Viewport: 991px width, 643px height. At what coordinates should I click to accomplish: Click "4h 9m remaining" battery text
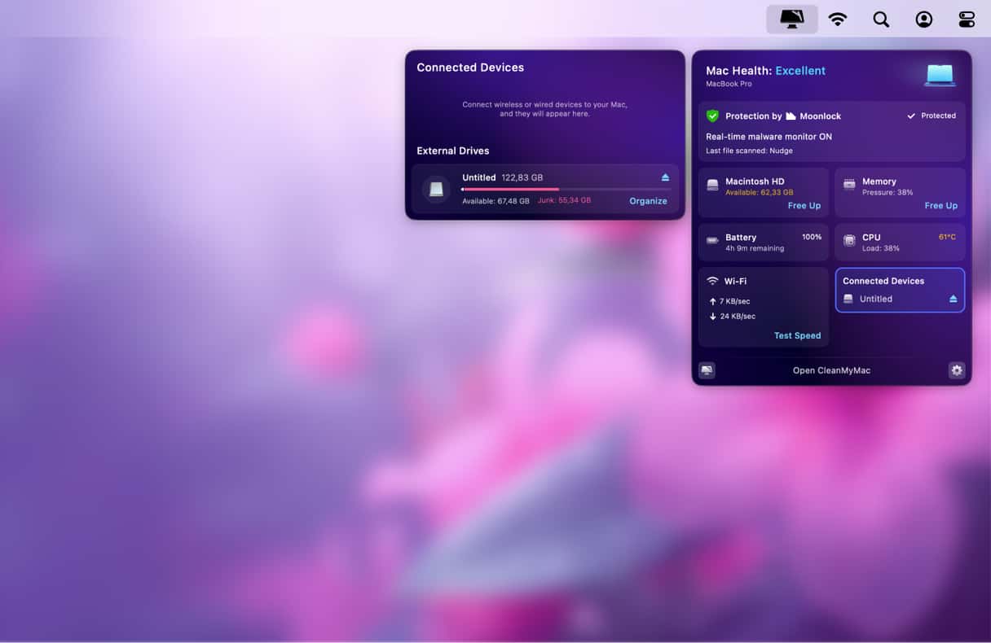tap(755, 248)
